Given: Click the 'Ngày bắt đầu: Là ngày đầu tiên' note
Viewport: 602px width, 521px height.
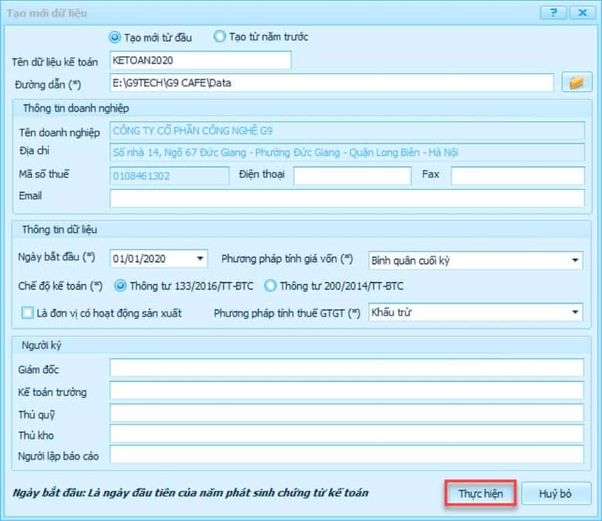Looking at the screenshot, I should pyautogui.click(x=191, y=492).
